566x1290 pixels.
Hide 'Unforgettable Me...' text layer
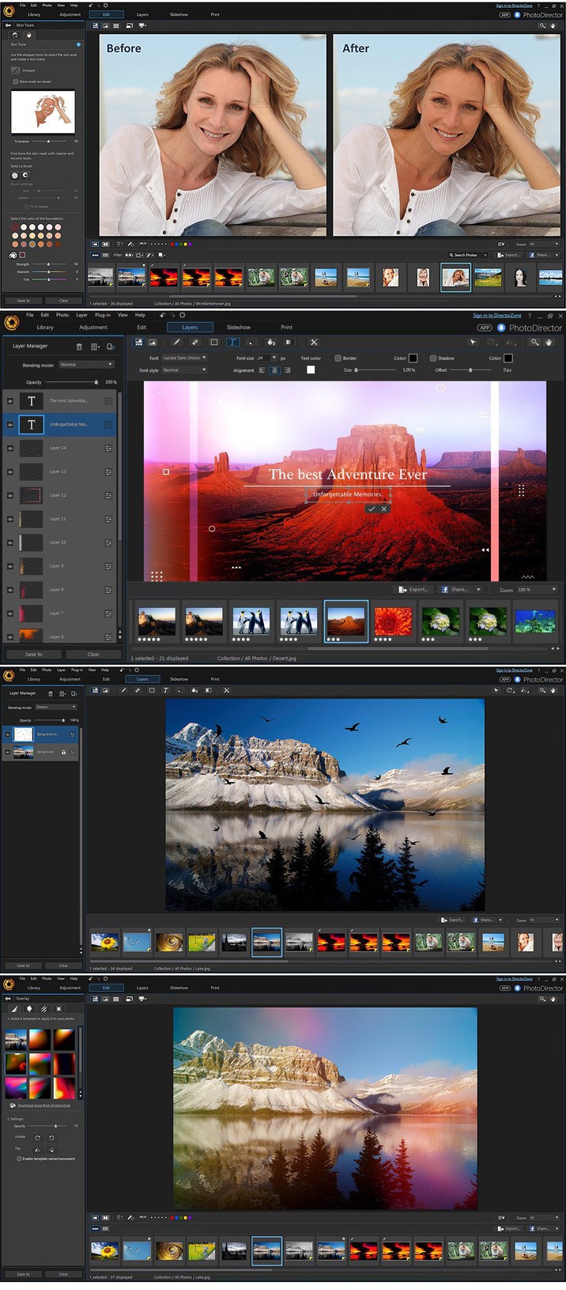pyautogui.click(x=10, y=425)
